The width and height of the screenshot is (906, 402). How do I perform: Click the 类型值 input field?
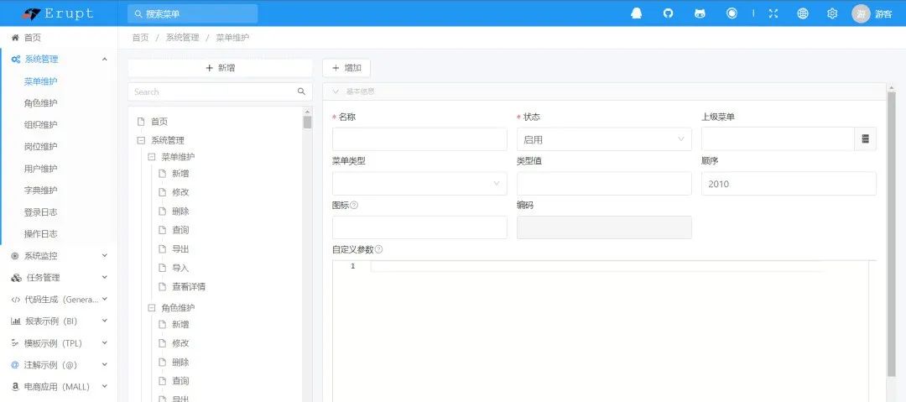click(604, 183)
